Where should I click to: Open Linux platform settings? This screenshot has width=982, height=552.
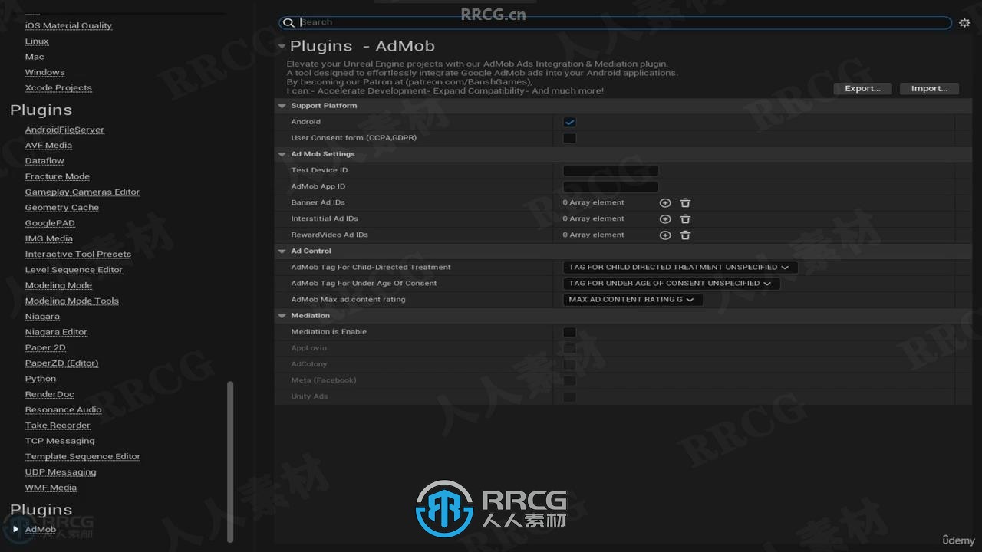tap(37, 41)
